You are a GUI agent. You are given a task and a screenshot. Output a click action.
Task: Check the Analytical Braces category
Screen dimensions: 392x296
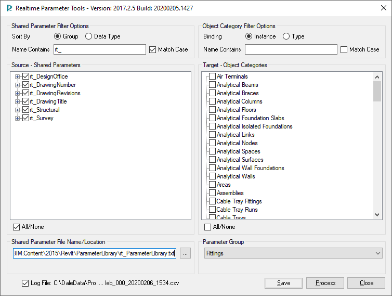click(x=212, y=93)
